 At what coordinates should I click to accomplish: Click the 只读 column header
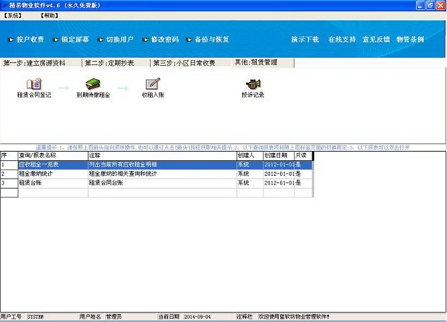click(x=304, y=156)
